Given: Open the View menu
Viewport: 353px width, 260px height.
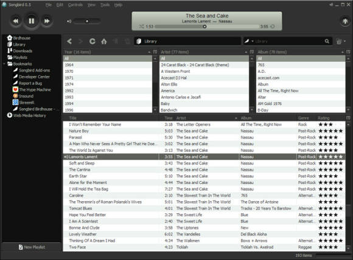Looking at the screenshot, I should click(x=91, y=5).
